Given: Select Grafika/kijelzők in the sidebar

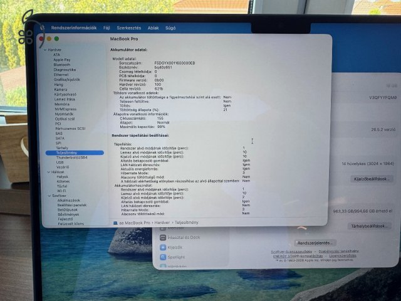Looking at the screenshot, I should coord(67,80).
